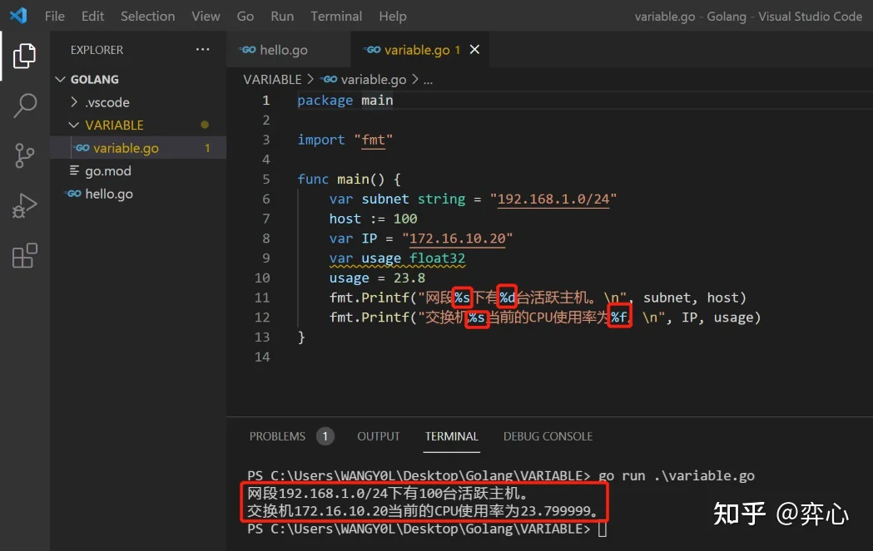
Task: Click line number 9 in gutter
Action: point(265,258)
